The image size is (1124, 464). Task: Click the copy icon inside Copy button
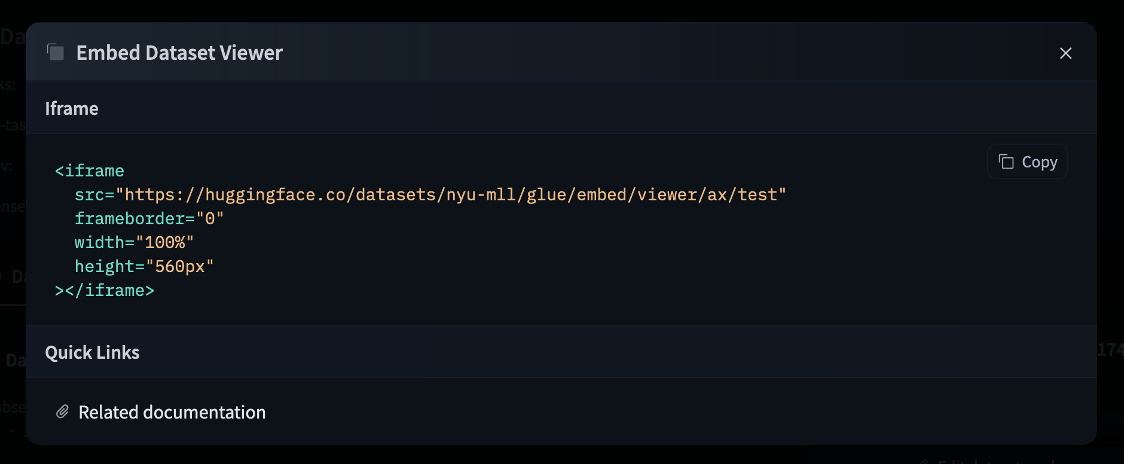click(1006, 162)
